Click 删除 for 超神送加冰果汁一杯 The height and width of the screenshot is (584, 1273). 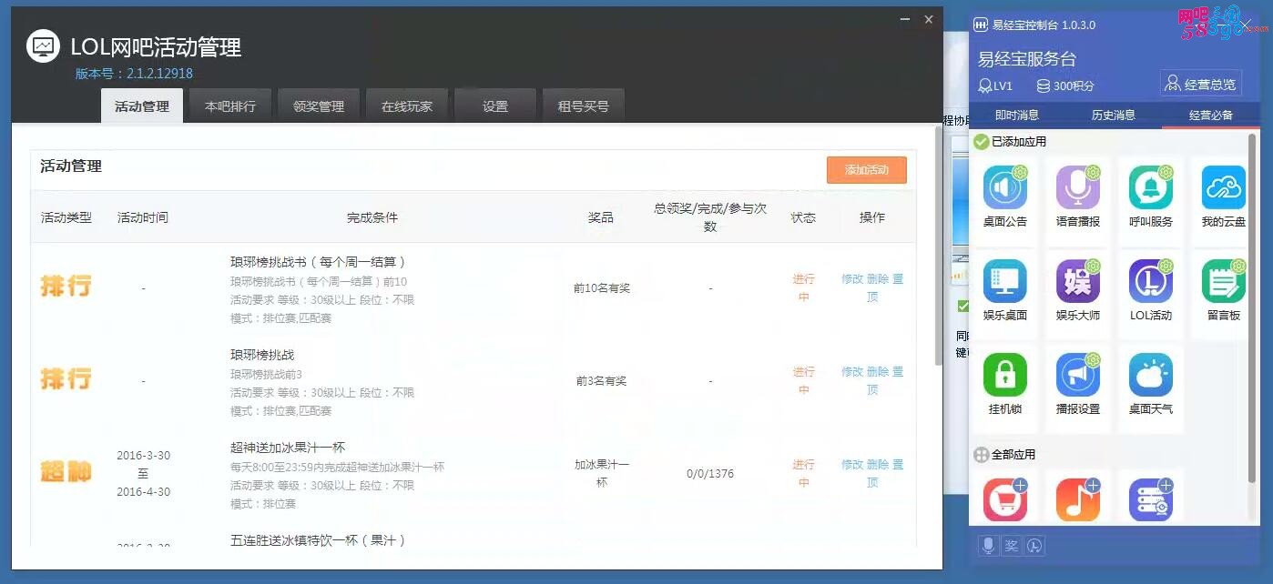click(x=878, y=465)
